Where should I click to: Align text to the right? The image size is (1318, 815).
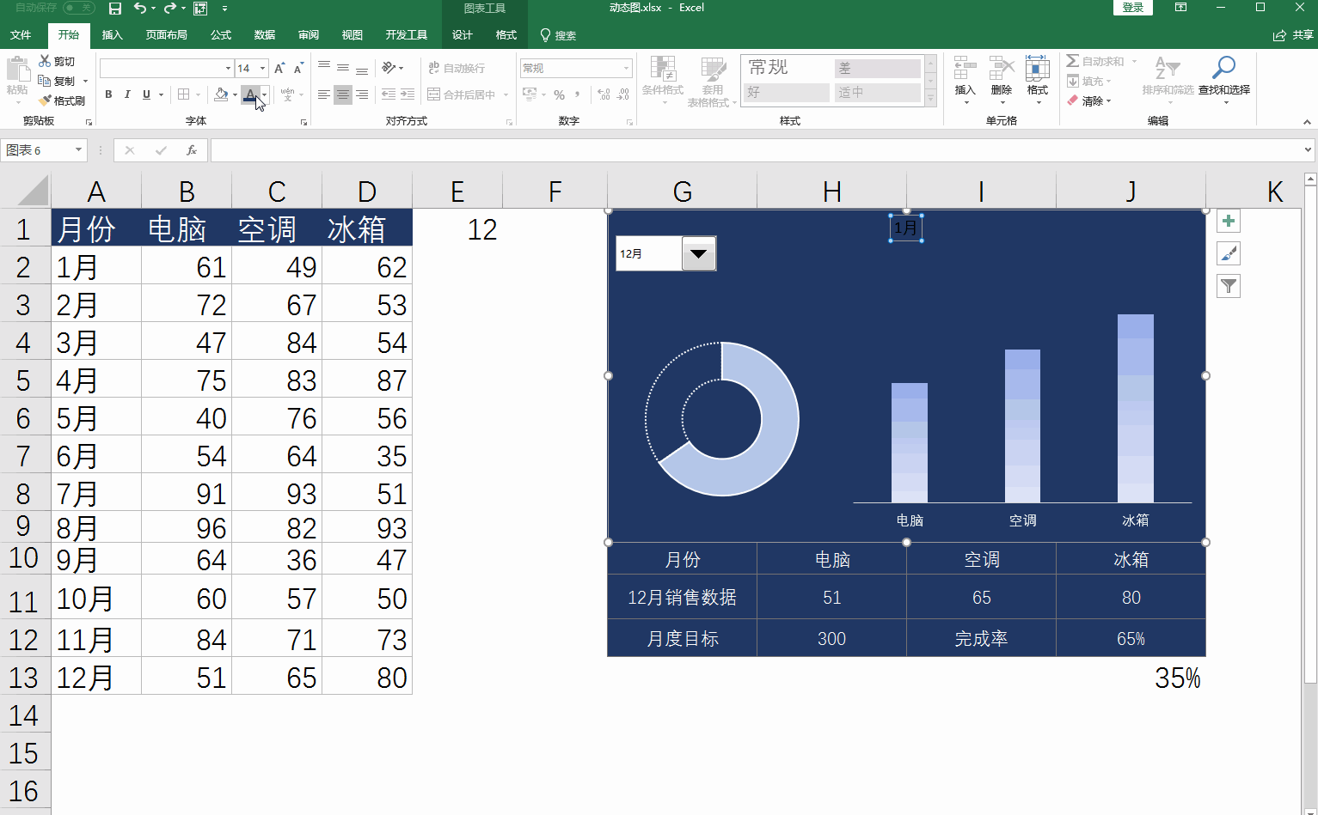coord(362,94)
